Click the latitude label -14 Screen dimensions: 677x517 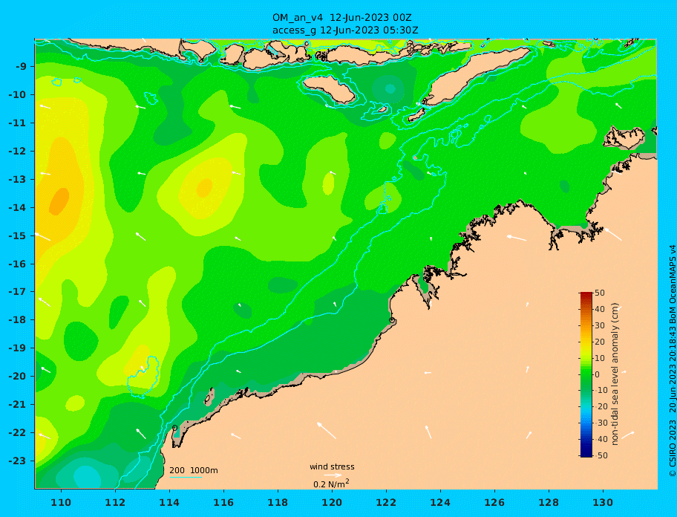(18, 207)
